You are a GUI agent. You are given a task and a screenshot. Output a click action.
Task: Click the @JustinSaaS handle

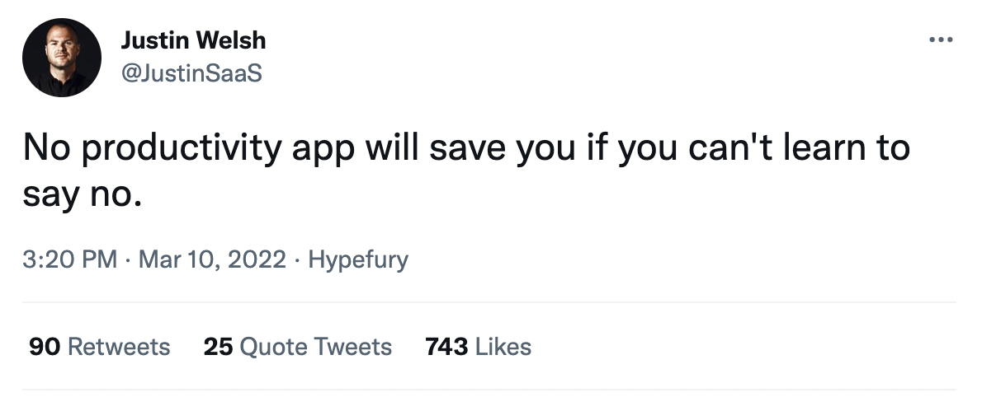click(191, 73)
